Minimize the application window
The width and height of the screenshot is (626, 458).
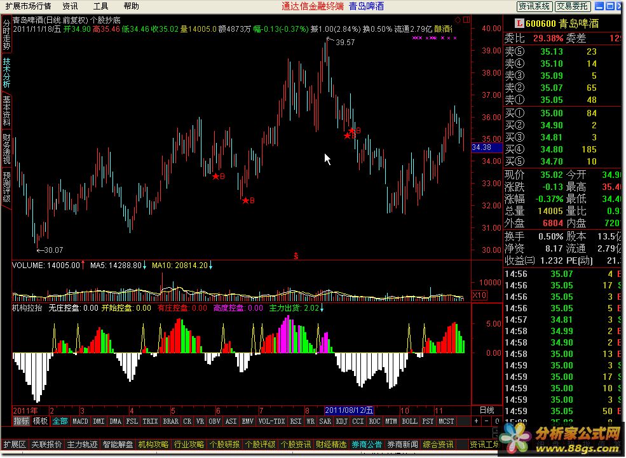[x=599, y=6]
